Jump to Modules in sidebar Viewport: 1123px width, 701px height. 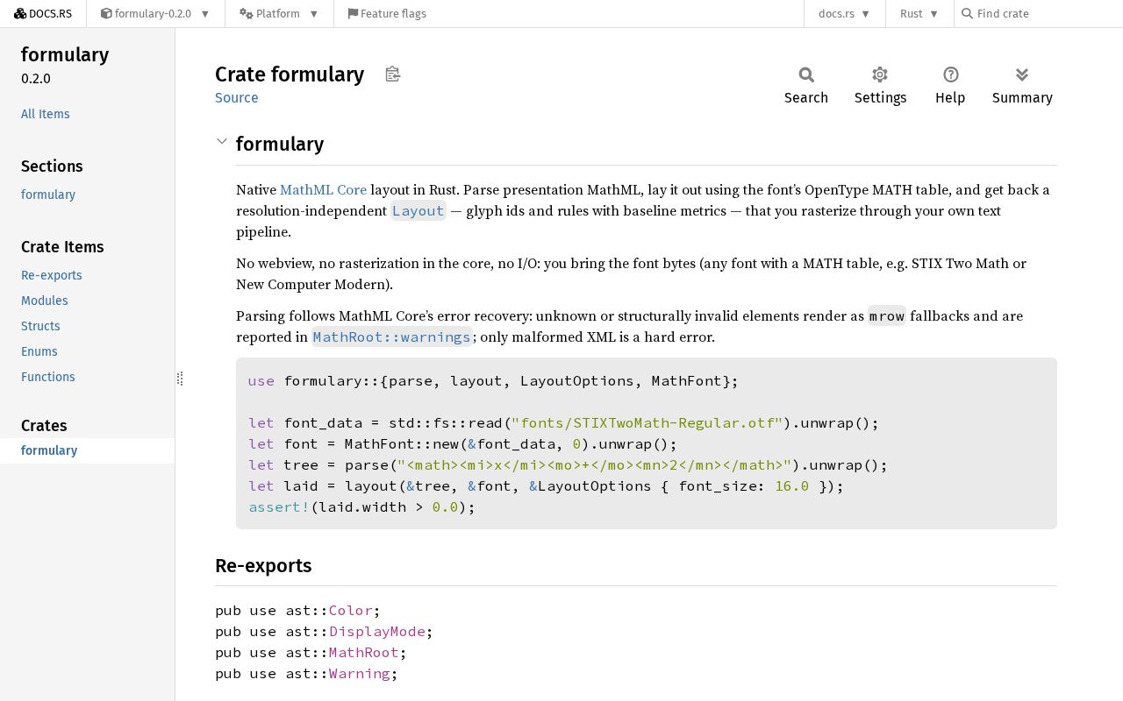click(45, 301)
